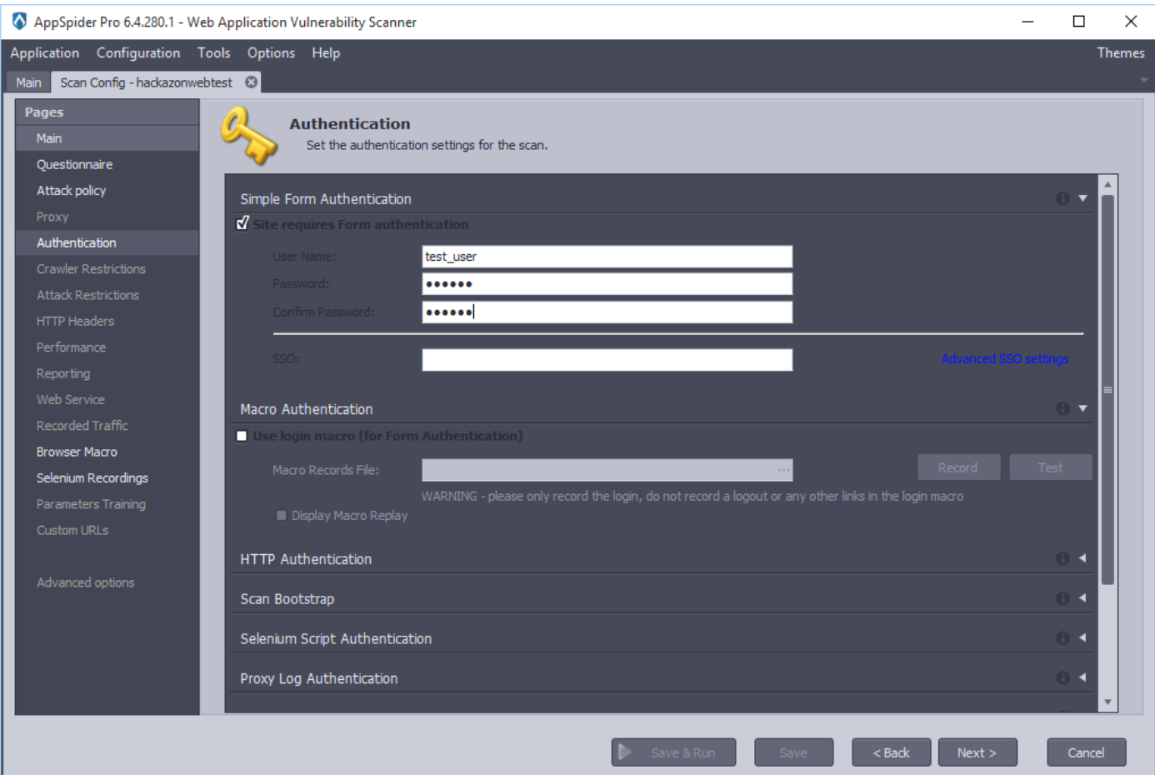Open info icon for Scan Bootstrap
Screen dimensions: 1155x775
1062,598
